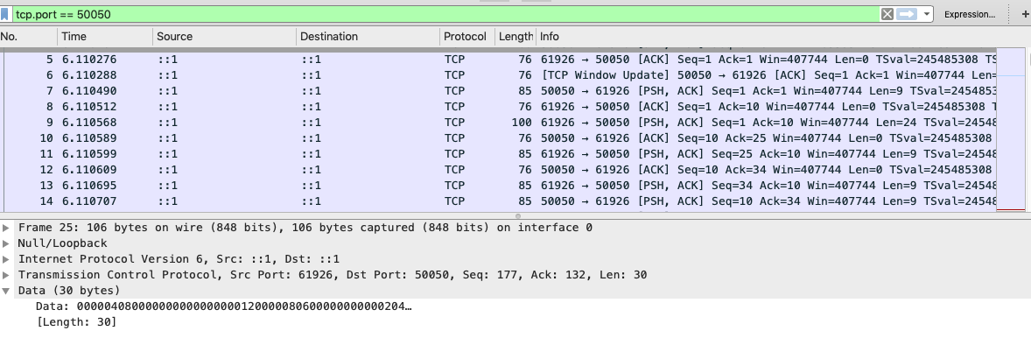Sort by the Destination column header
The width and height of the screenshot is (1031, 338).
(368, 37)
